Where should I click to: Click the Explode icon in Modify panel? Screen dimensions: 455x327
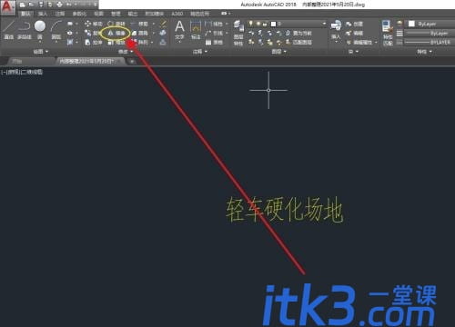(163, 33)
